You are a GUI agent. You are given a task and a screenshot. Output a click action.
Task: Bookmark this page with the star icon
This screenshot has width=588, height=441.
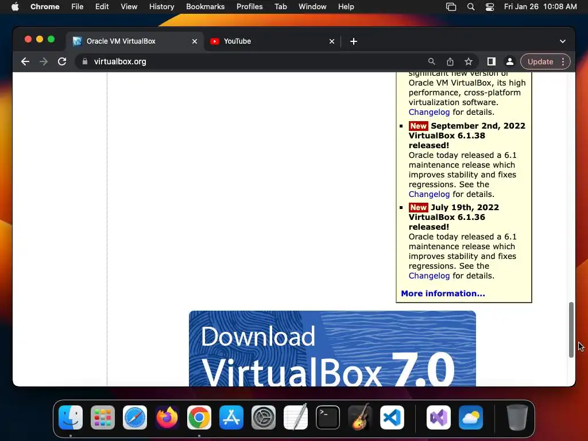[x=469, y=61]
